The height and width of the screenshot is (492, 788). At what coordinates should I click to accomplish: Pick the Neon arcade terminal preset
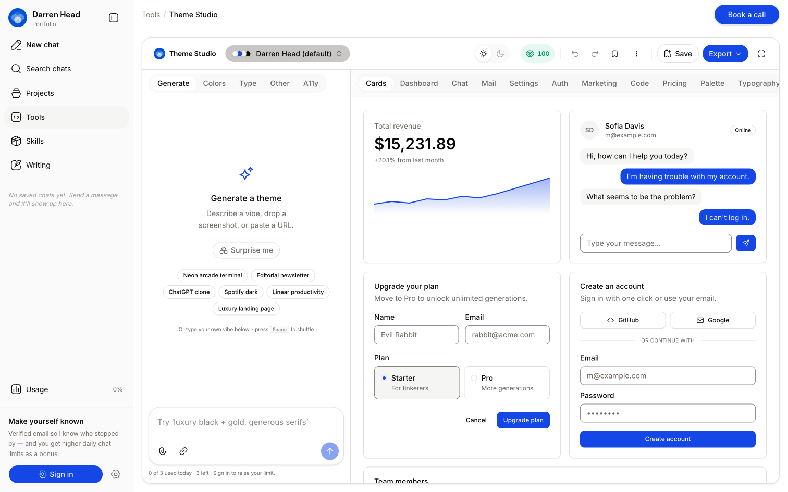pos(213,275)
